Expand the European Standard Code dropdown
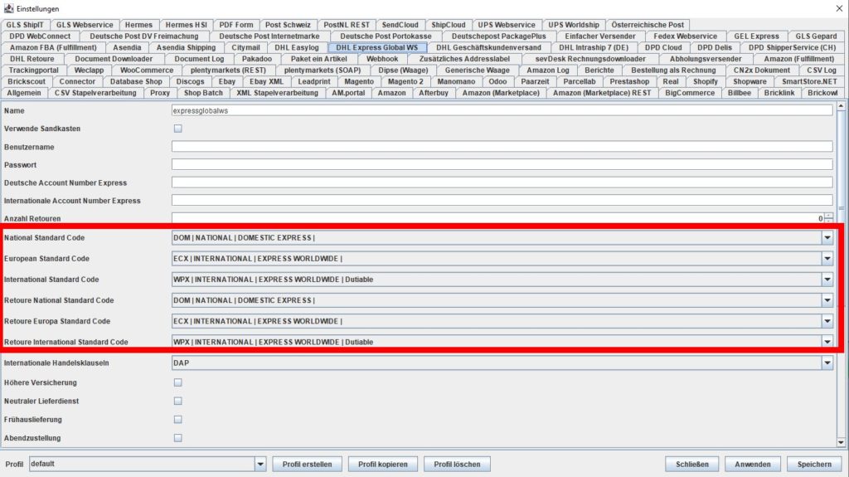849x477 pixels. [x=827, y=259]
